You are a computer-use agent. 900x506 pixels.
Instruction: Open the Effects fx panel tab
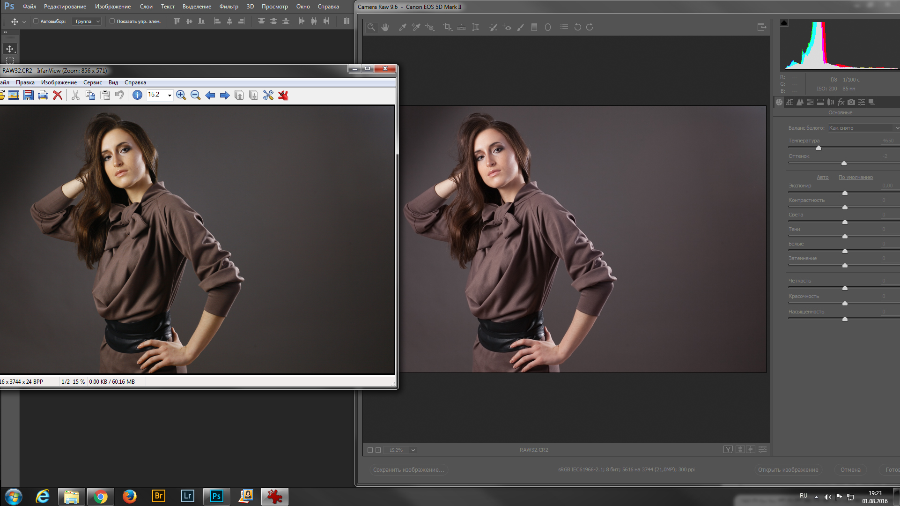(841, 102)
